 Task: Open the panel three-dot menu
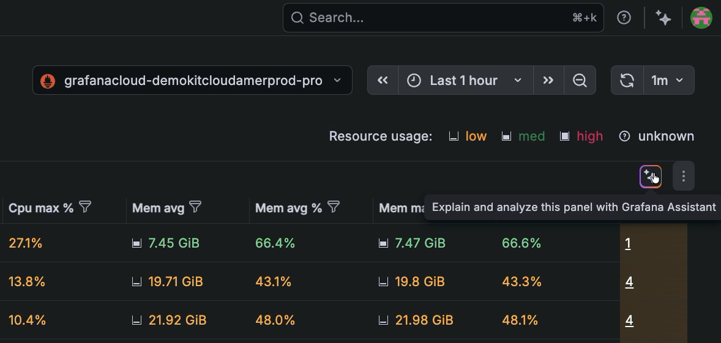683,177
